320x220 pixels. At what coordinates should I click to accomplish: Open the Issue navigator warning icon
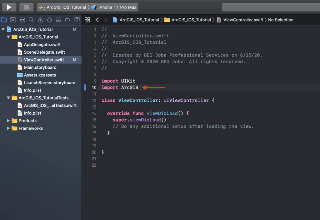(x=40, y=20)
